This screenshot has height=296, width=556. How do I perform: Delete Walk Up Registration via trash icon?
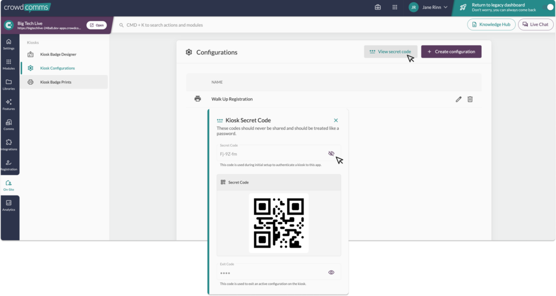[x=470, y=99]
